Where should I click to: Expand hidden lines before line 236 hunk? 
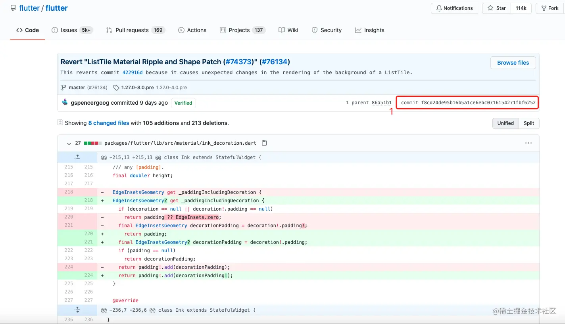click(77, 310)
